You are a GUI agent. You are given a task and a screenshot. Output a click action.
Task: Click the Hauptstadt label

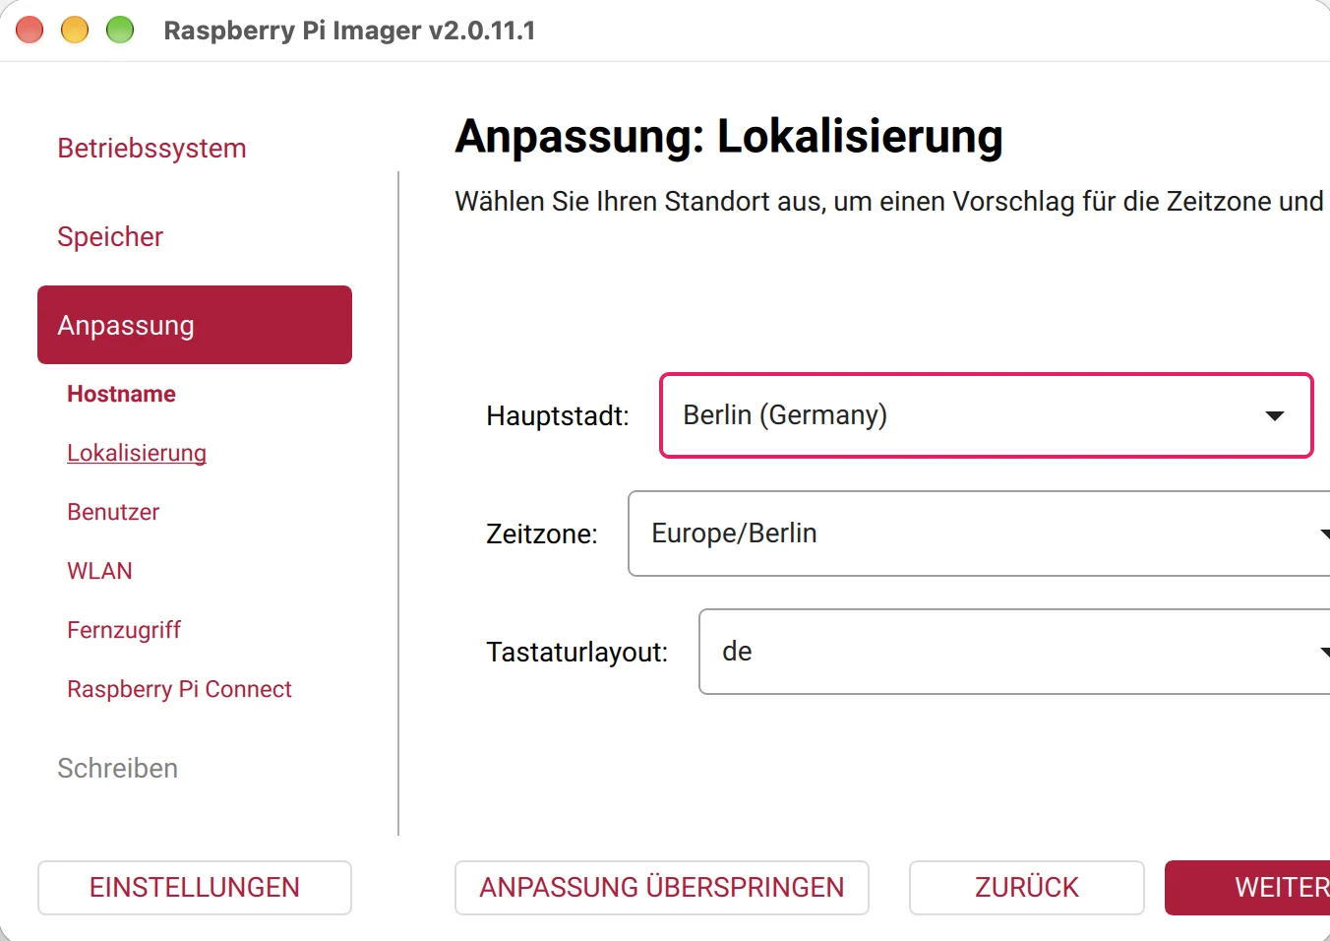(558, 415)
